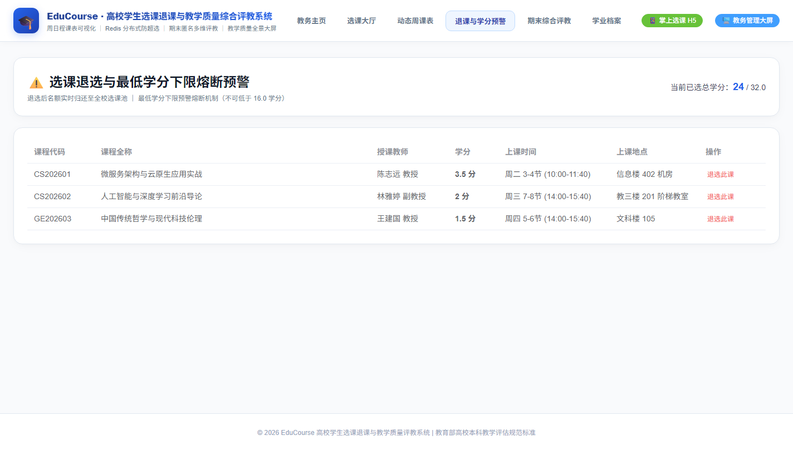The height and width of the screenshot is (450, 793).
Task: Drop course GE202603 via 退选此课
Action: pos(721,219)
